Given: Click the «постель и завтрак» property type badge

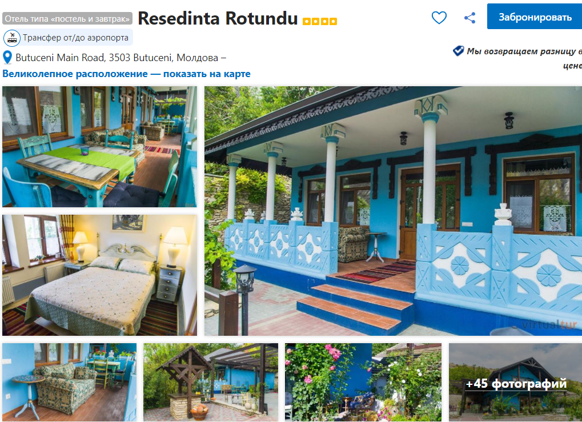Looking at the screenshot, I should 67,18.
